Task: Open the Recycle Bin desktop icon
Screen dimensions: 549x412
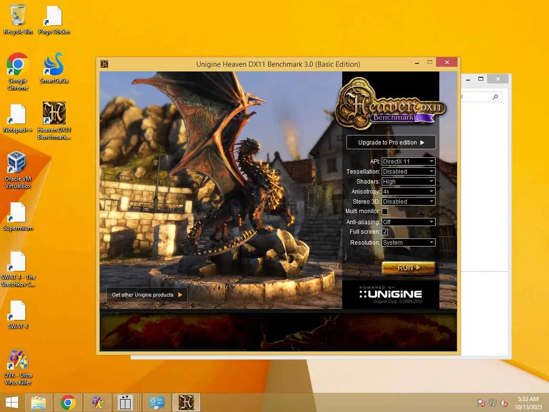Action: pos(18,20)
